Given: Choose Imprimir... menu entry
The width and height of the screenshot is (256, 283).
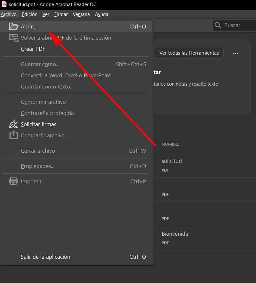Looking at the screenshot, I should click(77, 181).
